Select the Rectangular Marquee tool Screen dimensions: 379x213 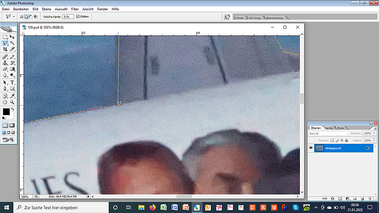5,37
